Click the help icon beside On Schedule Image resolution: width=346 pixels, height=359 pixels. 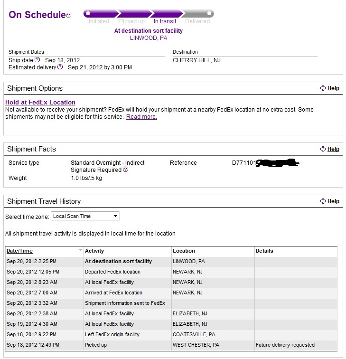coord(69,16)
